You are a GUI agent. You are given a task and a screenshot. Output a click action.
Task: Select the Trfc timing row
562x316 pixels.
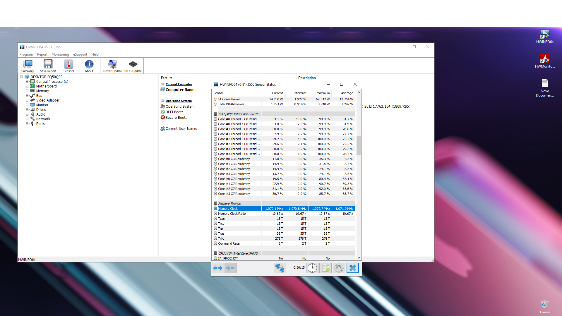tap(283, 238)
